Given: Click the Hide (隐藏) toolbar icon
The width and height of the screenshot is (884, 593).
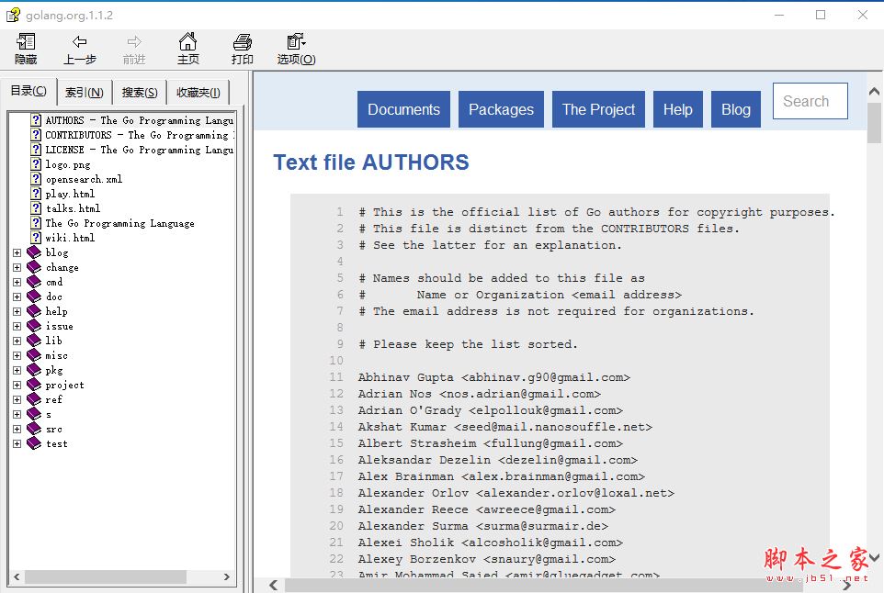Looking at the screenshot, I should [26, 41].
